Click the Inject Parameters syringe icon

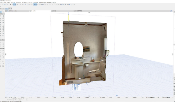8,4
